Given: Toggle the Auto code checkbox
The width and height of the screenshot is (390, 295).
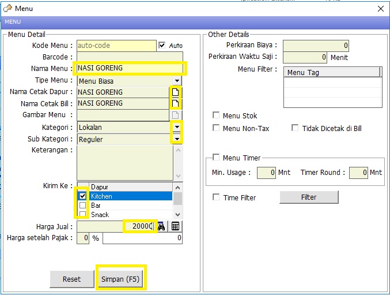Looking at the screenshot, I should point(162,46).
